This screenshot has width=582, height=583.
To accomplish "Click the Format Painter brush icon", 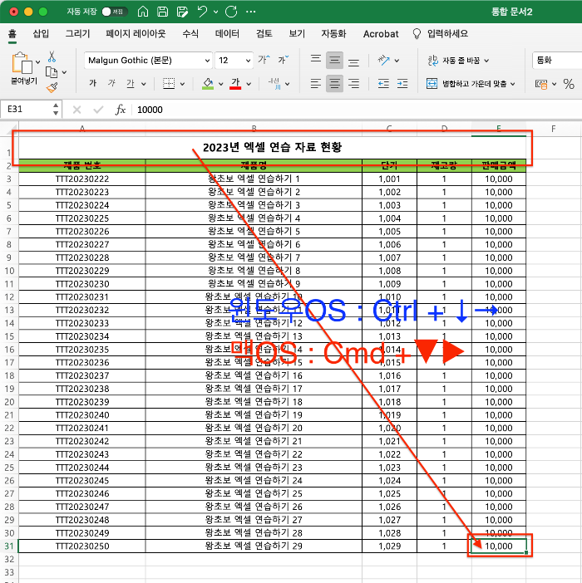I will click(x=52, y=88).
